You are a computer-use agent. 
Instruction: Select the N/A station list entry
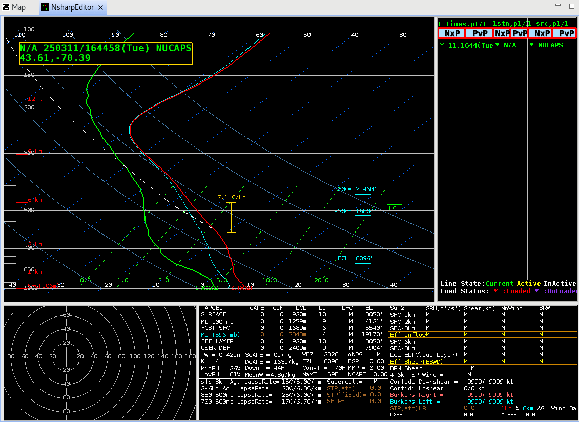[x=506, y=45]
